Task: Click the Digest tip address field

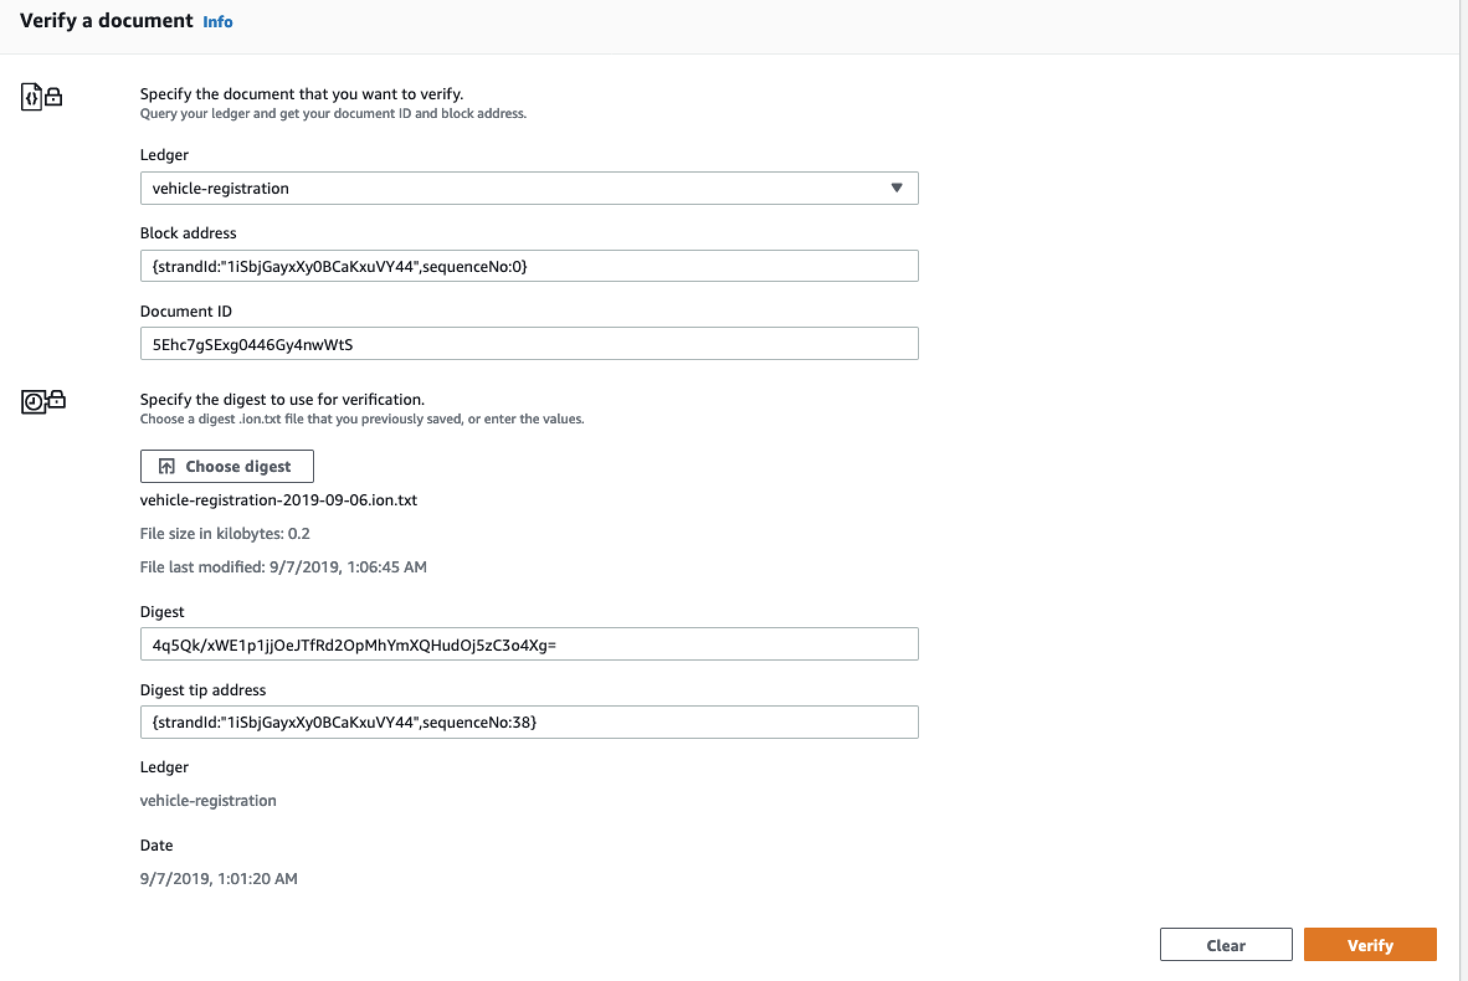Action: (528, 722)
